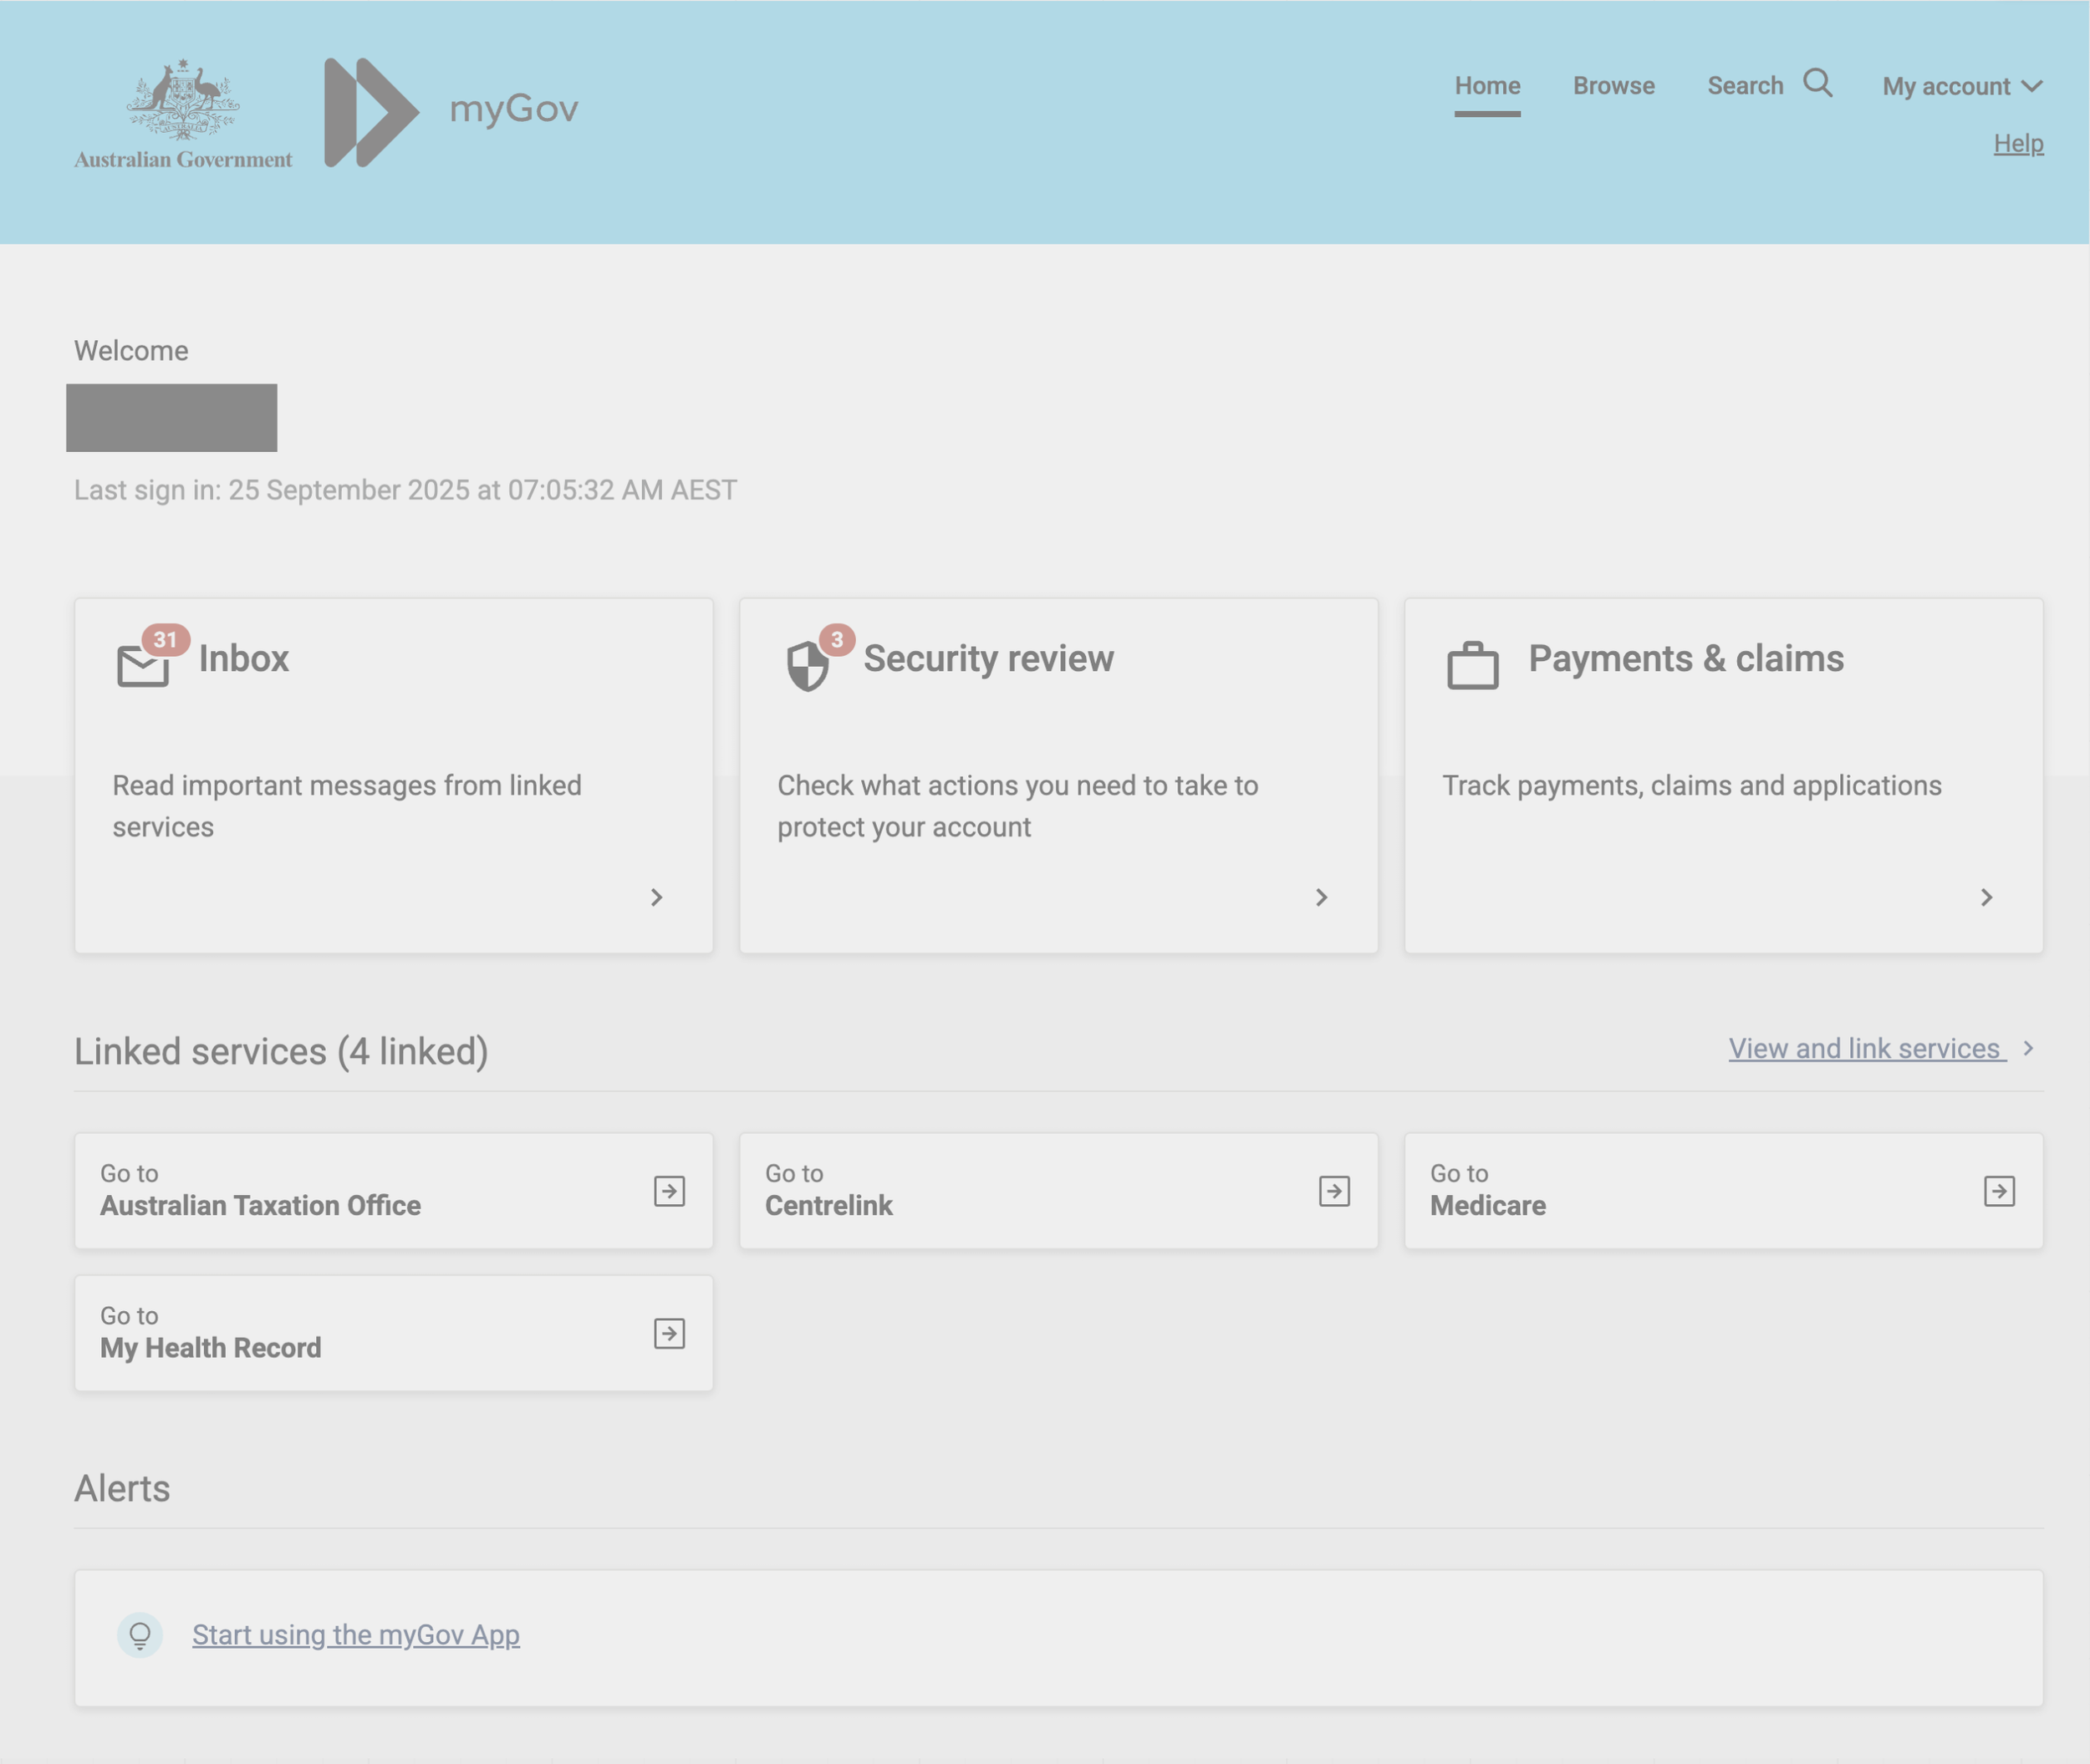
Task: Open the Security review heading
Action: click(988, 658)
